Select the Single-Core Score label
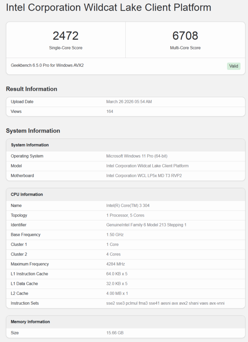248x342 pixels. 66,48
